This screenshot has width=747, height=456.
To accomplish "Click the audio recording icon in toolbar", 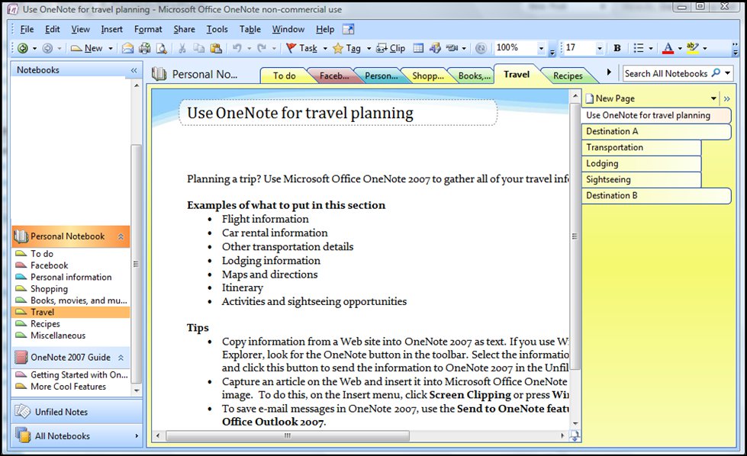I will click(x=452, y=48).
